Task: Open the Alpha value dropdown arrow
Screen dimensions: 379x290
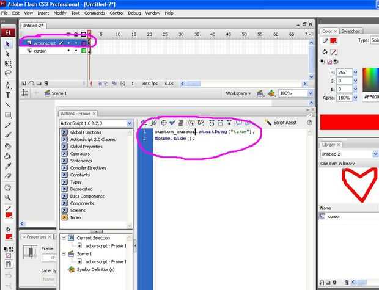Action: point(355,98)
